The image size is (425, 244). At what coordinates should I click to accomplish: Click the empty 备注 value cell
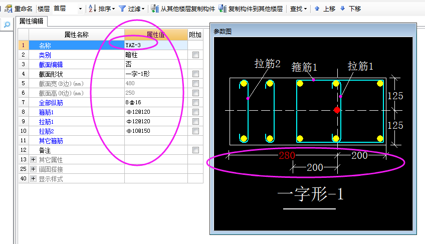coord(156,150)
